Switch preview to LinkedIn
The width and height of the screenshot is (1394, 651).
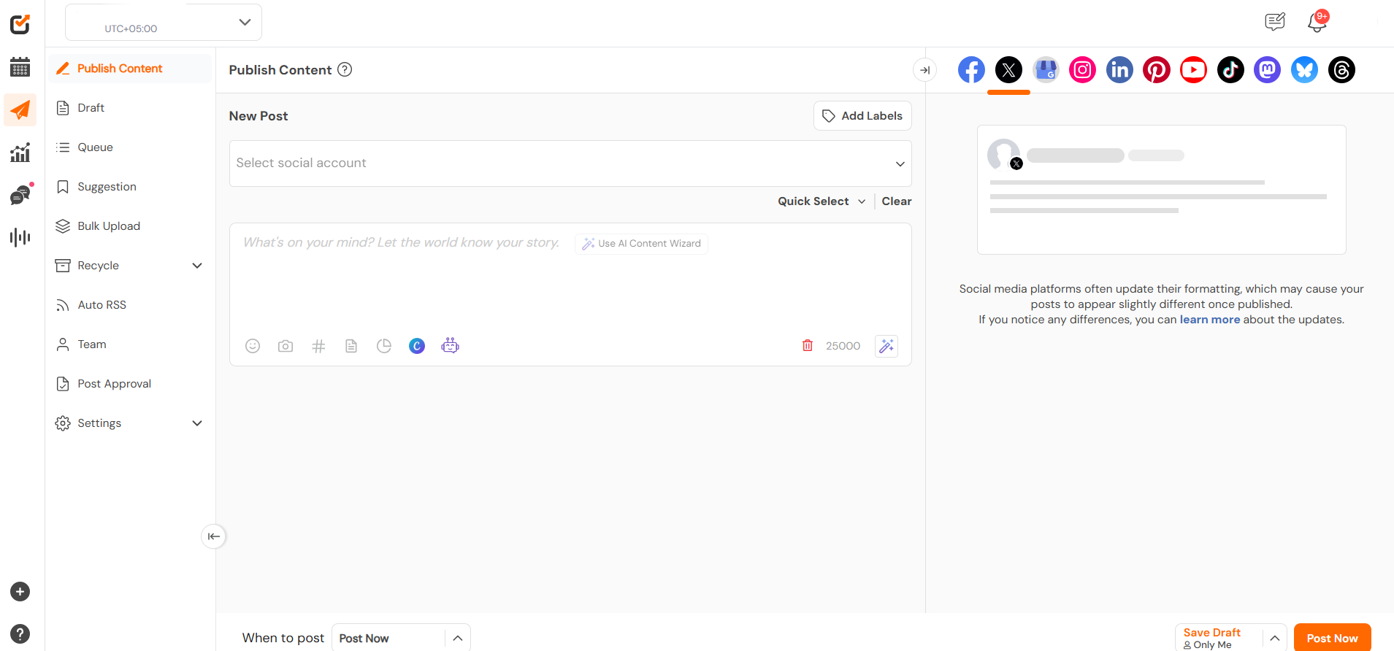click(x=1119, y=70)
